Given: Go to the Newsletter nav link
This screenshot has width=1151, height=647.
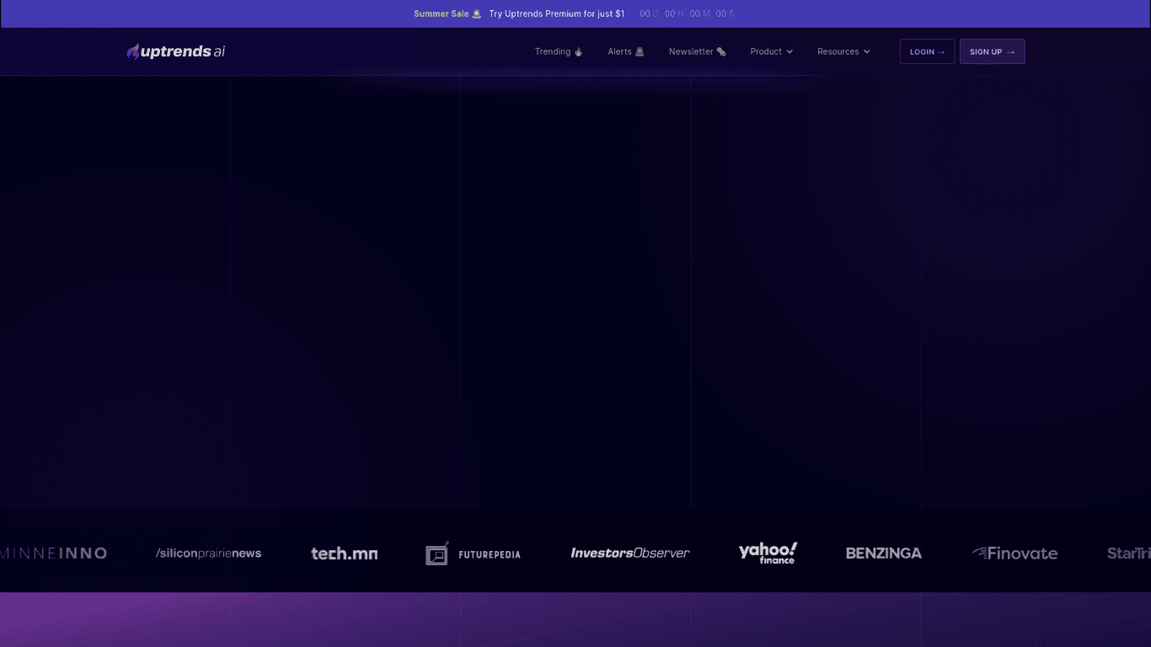Looking at the screenshot, I should 691,52.
